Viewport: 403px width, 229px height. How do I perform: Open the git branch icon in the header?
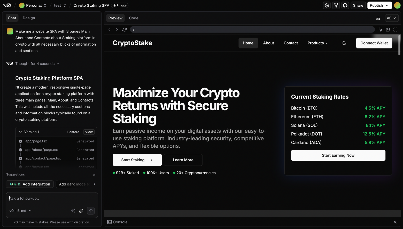pos(336,5)
